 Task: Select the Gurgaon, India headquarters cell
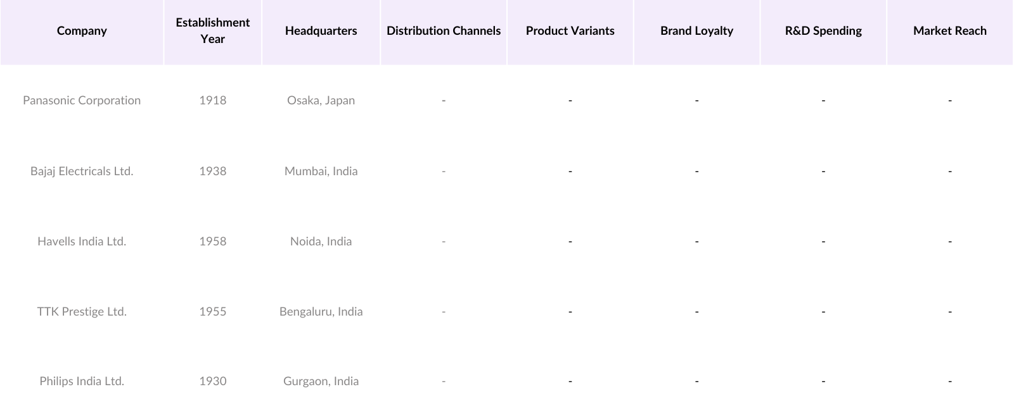coord(321,381)
